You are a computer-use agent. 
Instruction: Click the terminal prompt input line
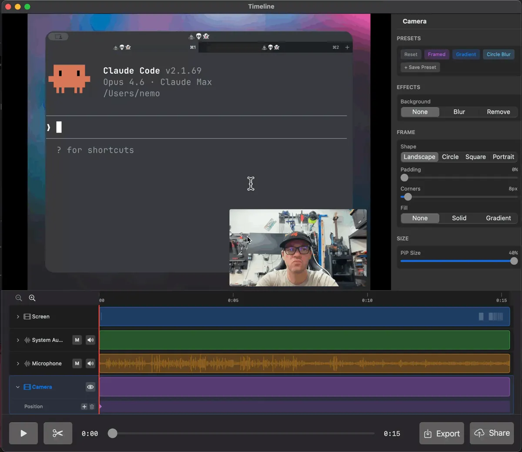click(x=196, y=127)
